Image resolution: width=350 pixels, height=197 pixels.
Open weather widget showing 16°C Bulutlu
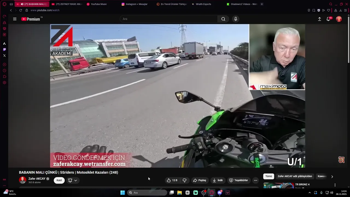coord(10,193)
